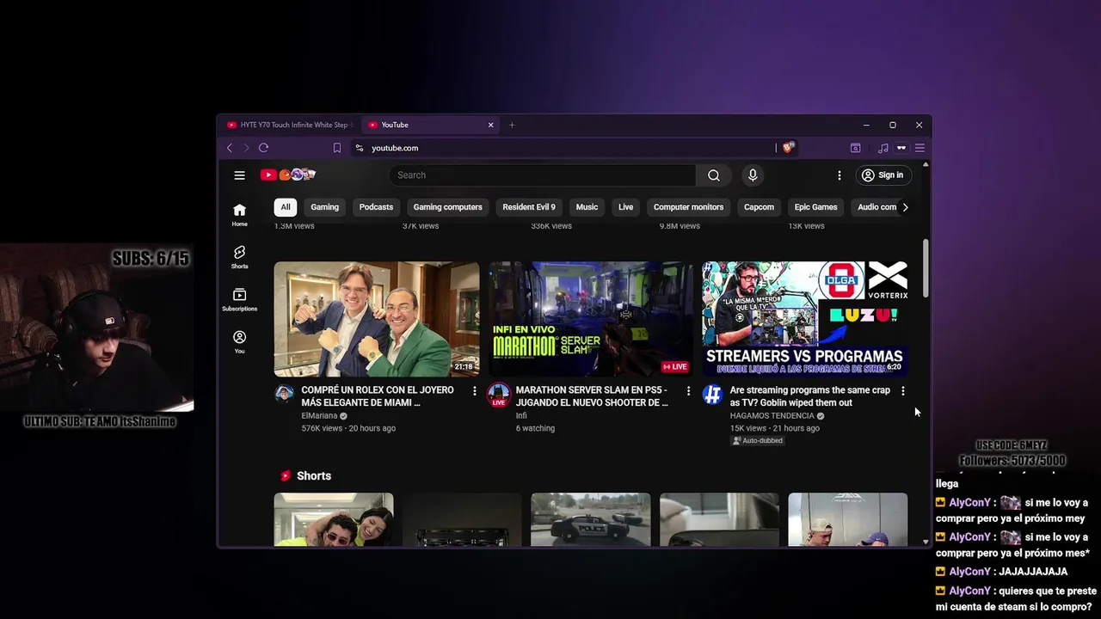The image size is (1101, 619).
Task: Click the Infi live channel avatar
Action: (x=498, y=395)
